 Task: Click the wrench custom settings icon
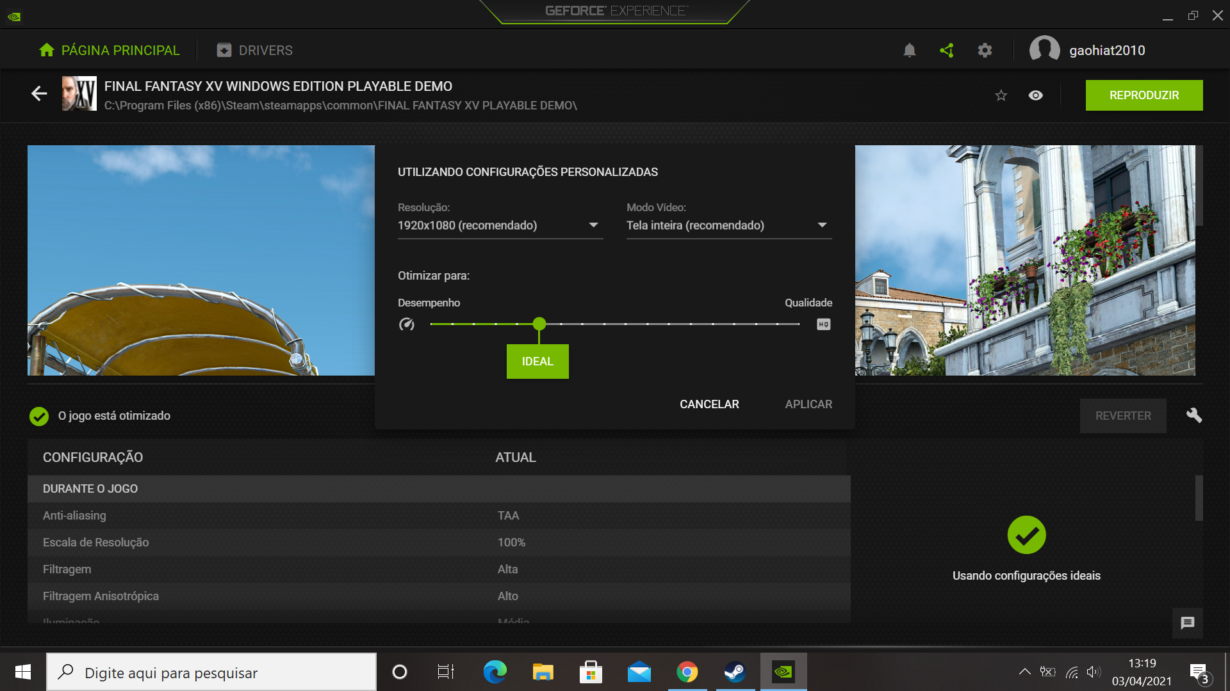(1194, 415)
